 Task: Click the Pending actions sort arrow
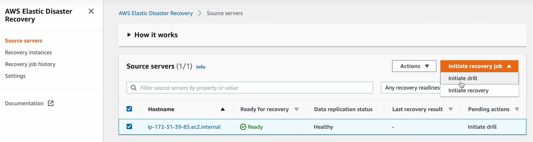(517, 109)
